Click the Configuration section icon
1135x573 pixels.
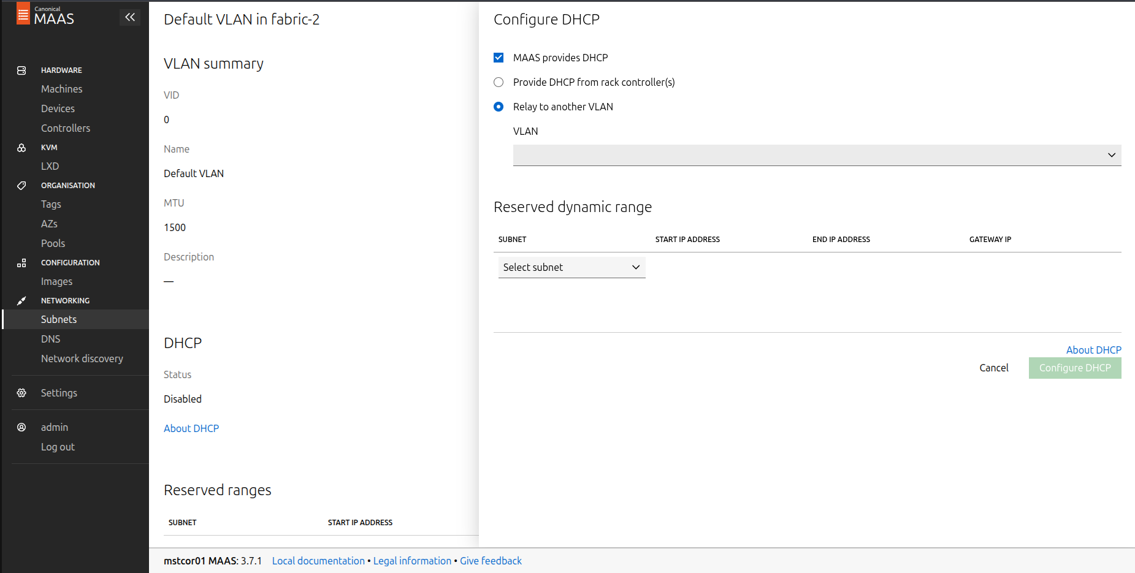pyautogui.click(x=21, y=263)
